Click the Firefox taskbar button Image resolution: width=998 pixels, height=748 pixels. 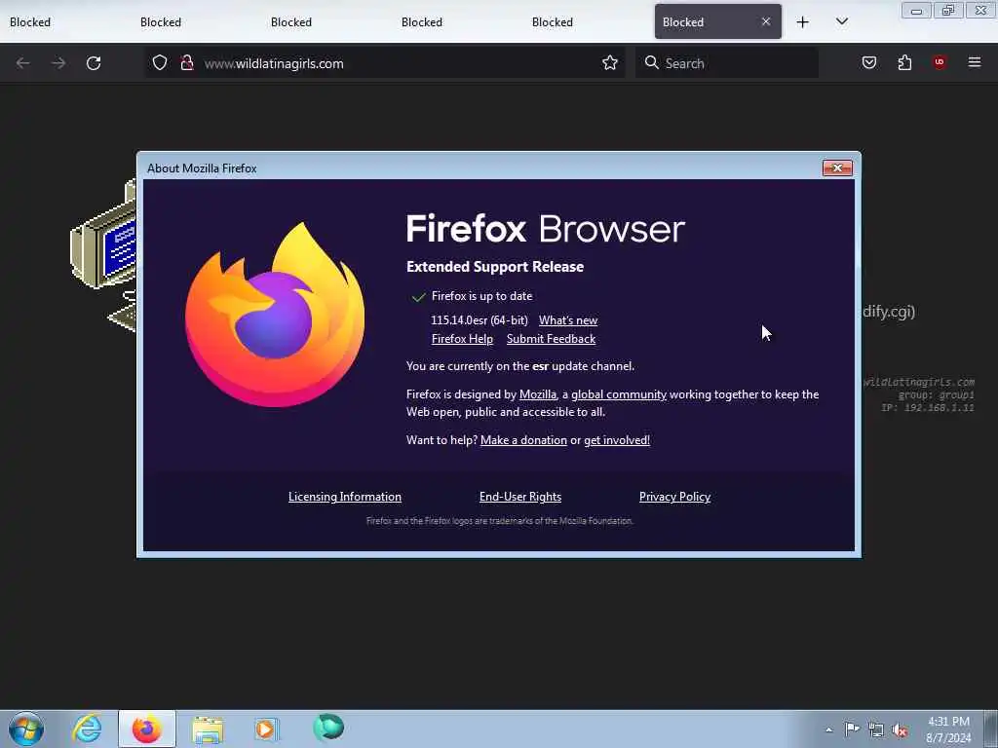coord(146,729)
